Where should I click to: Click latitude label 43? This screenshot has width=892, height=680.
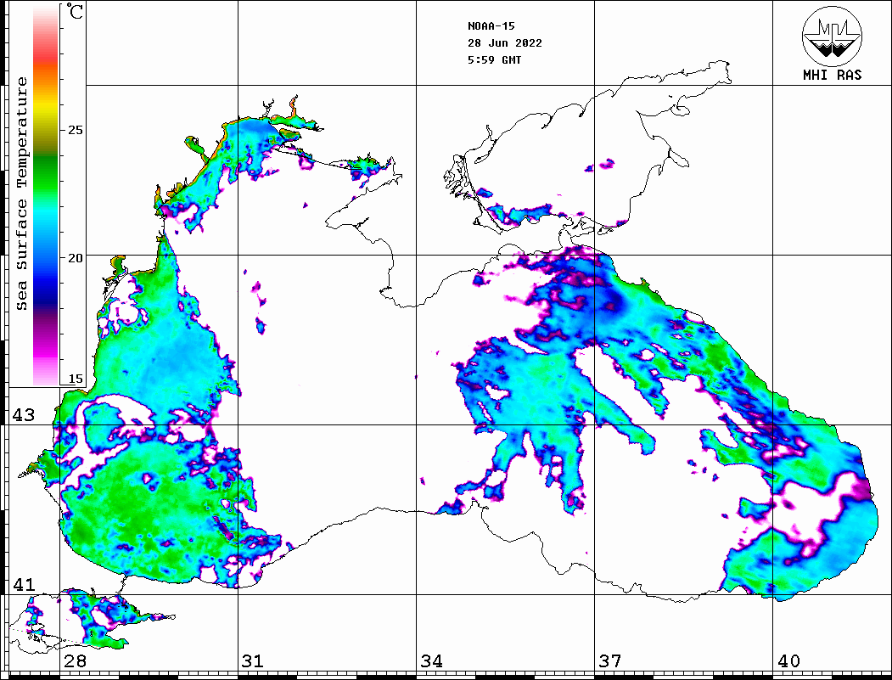tap(24, 415)
